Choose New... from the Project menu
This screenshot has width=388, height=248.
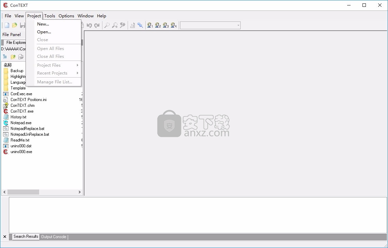(x=53, y=24)
